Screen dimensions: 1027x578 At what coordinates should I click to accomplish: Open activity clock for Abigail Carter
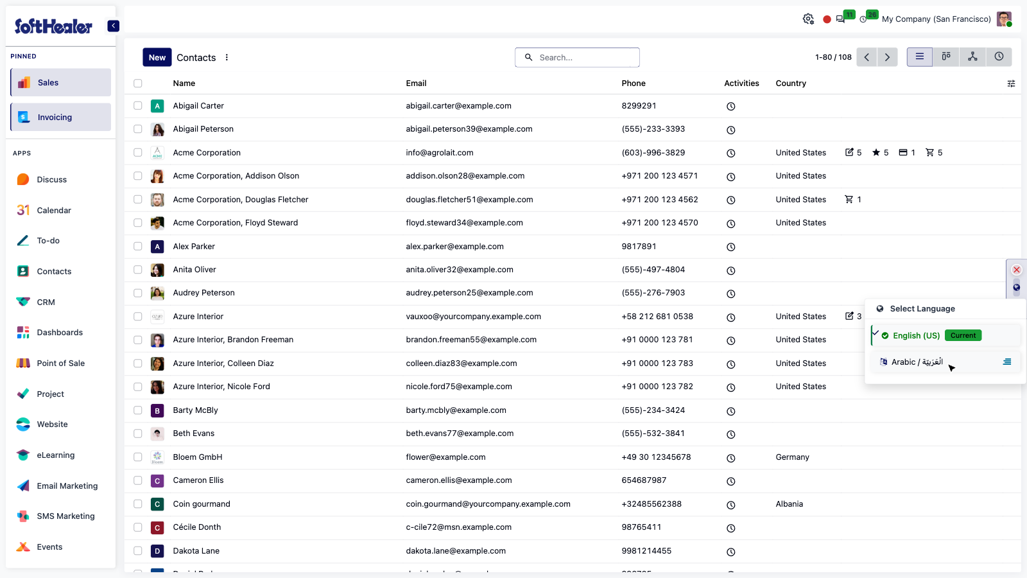click(730, 107)
